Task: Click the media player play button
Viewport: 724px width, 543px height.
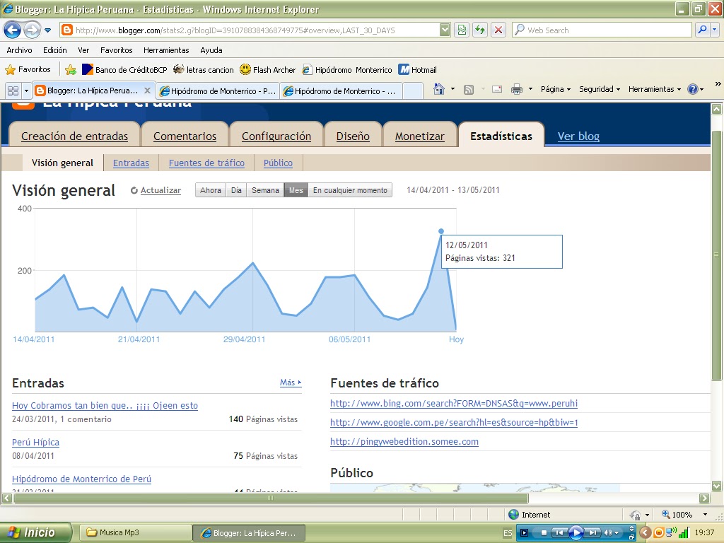Action: point(576,533)
